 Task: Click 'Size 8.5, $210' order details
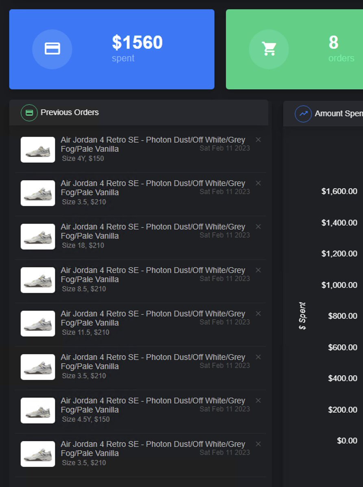tap(84, 289)
